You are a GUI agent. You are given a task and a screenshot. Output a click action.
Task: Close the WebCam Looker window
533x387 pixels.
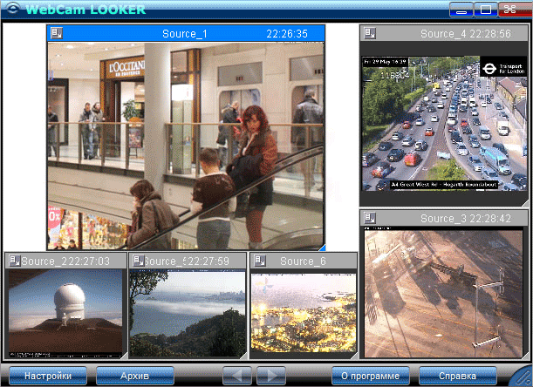(515, 10)
